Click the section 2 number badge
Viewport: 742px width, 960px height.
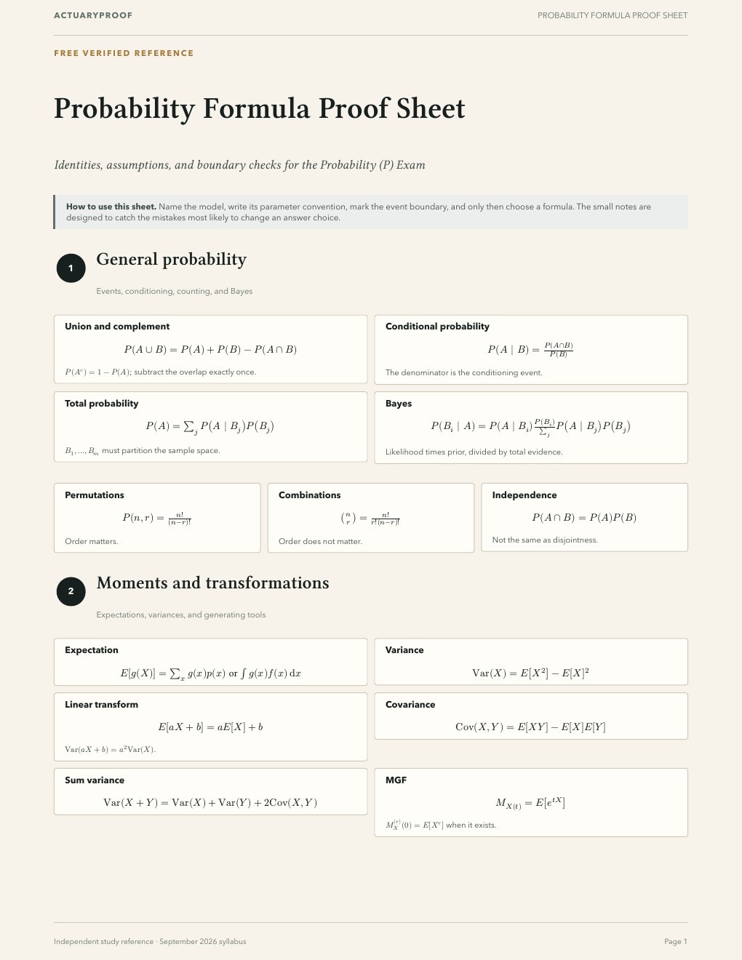coord(71,591)
